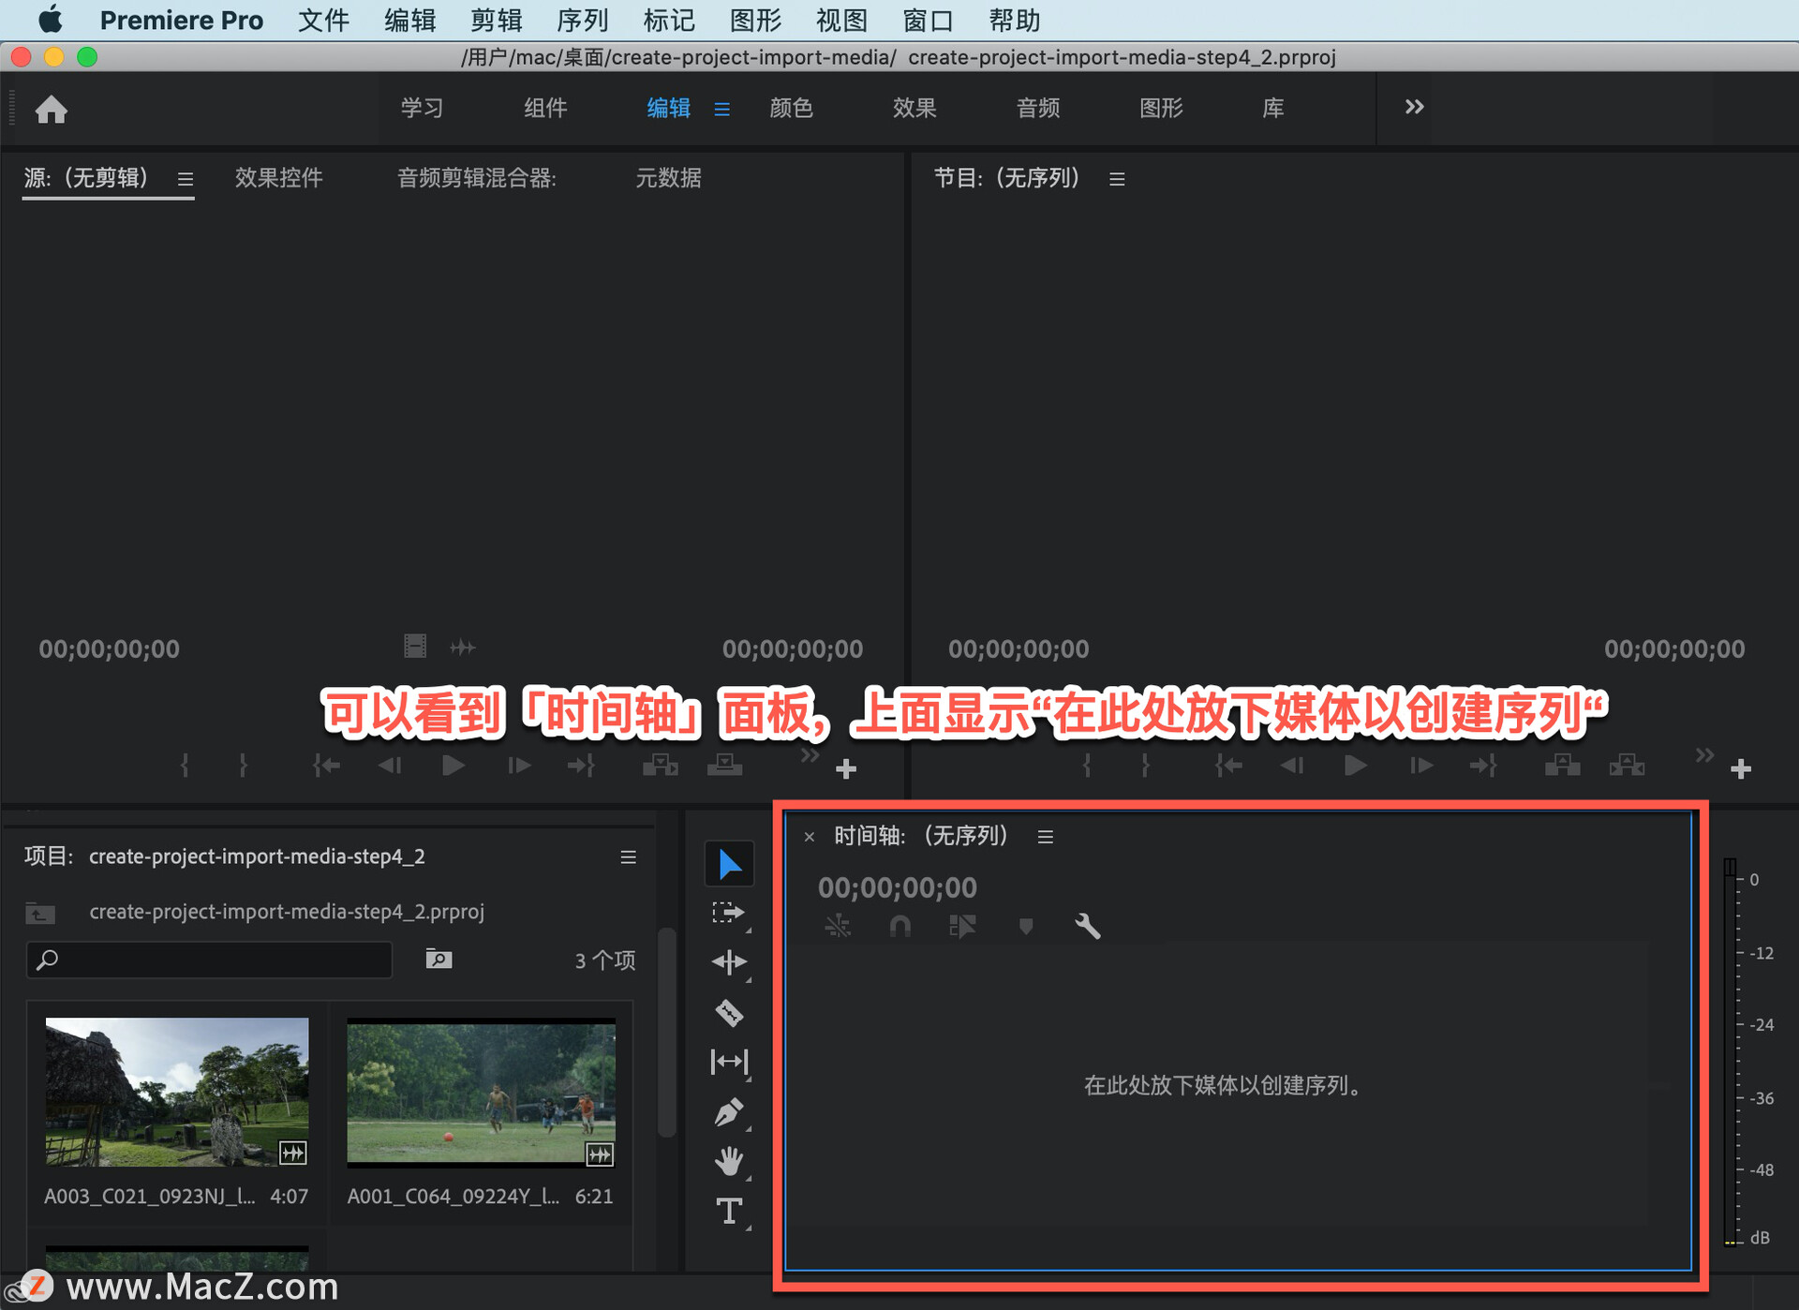Select the Slip tool
Screen dimensions: 1799x1310
tap(729, 1062)
